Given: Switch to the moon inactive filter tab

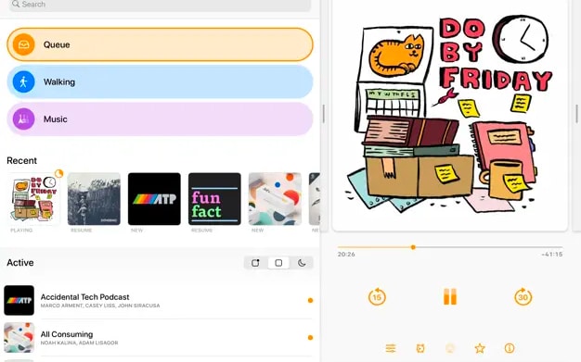Looking at the screenshot, I should (302, 263).
